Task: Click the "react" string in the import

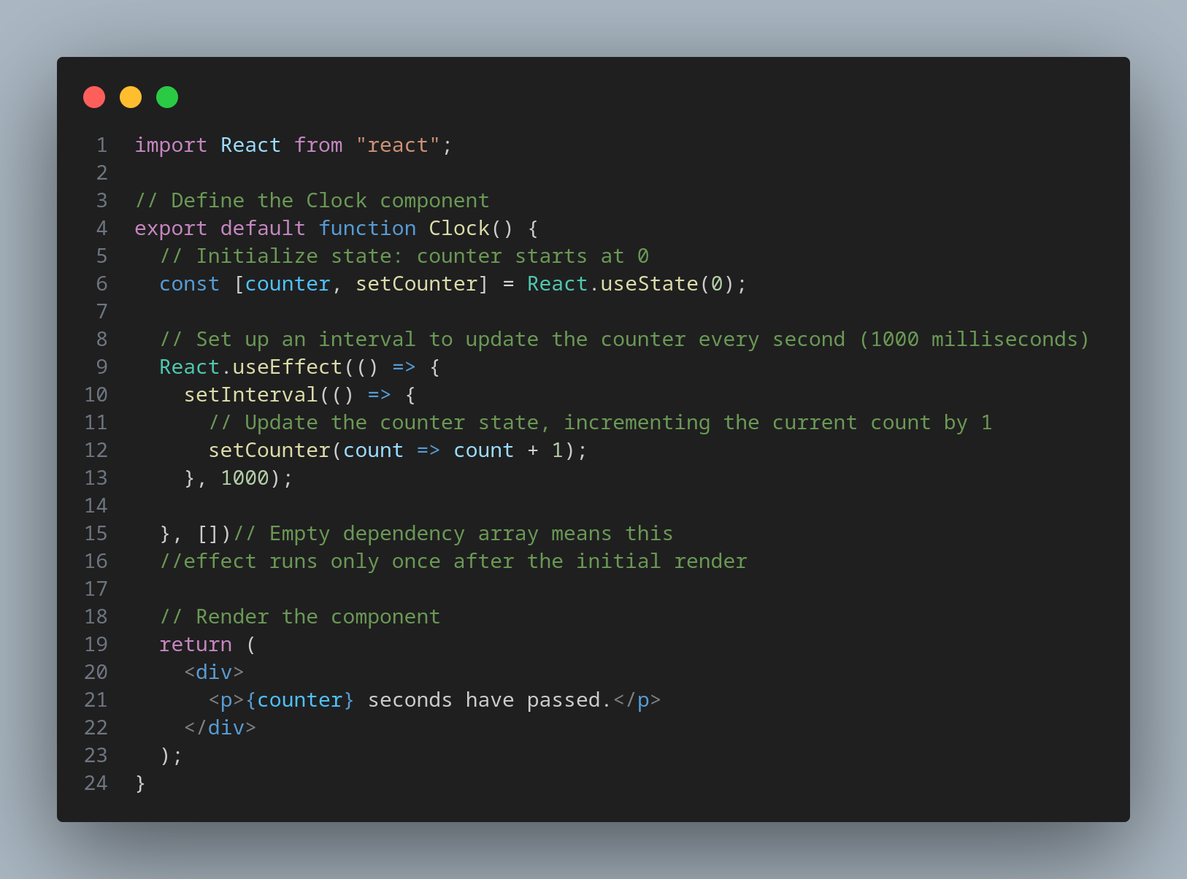Action: click(398, 145)
